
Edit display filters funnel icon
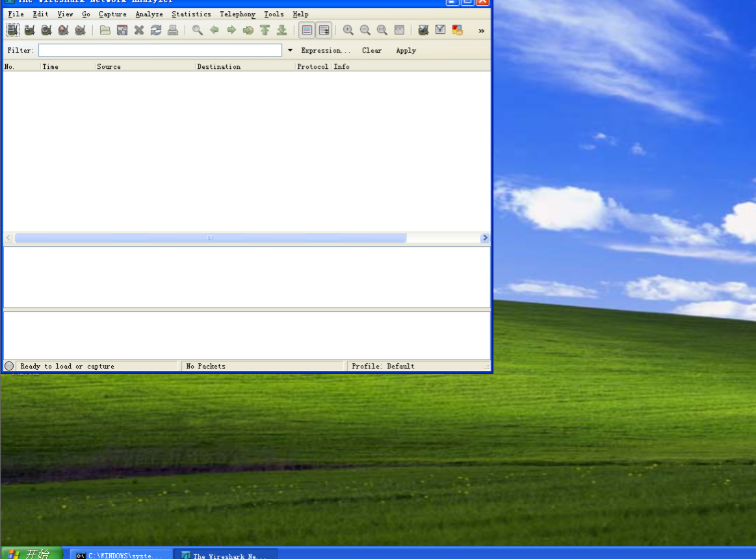[440, 30]
